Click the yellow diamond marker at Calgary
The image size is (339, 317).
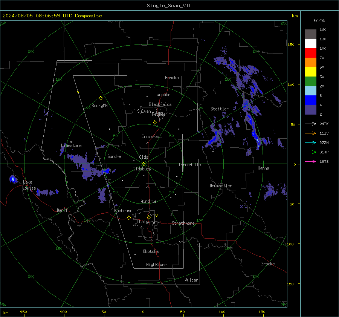(149, 217)
